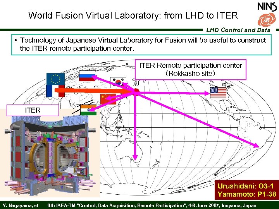Click the orange LHD NIFS emblem
The height and width of the screenshot is (209, 279).
[267, 20]
